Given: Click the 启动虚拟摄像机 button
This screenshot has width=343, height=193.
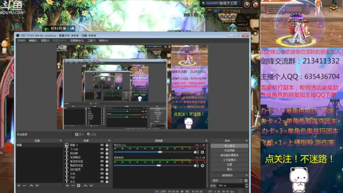Looking at the screenshot, I should click(229, 155).
